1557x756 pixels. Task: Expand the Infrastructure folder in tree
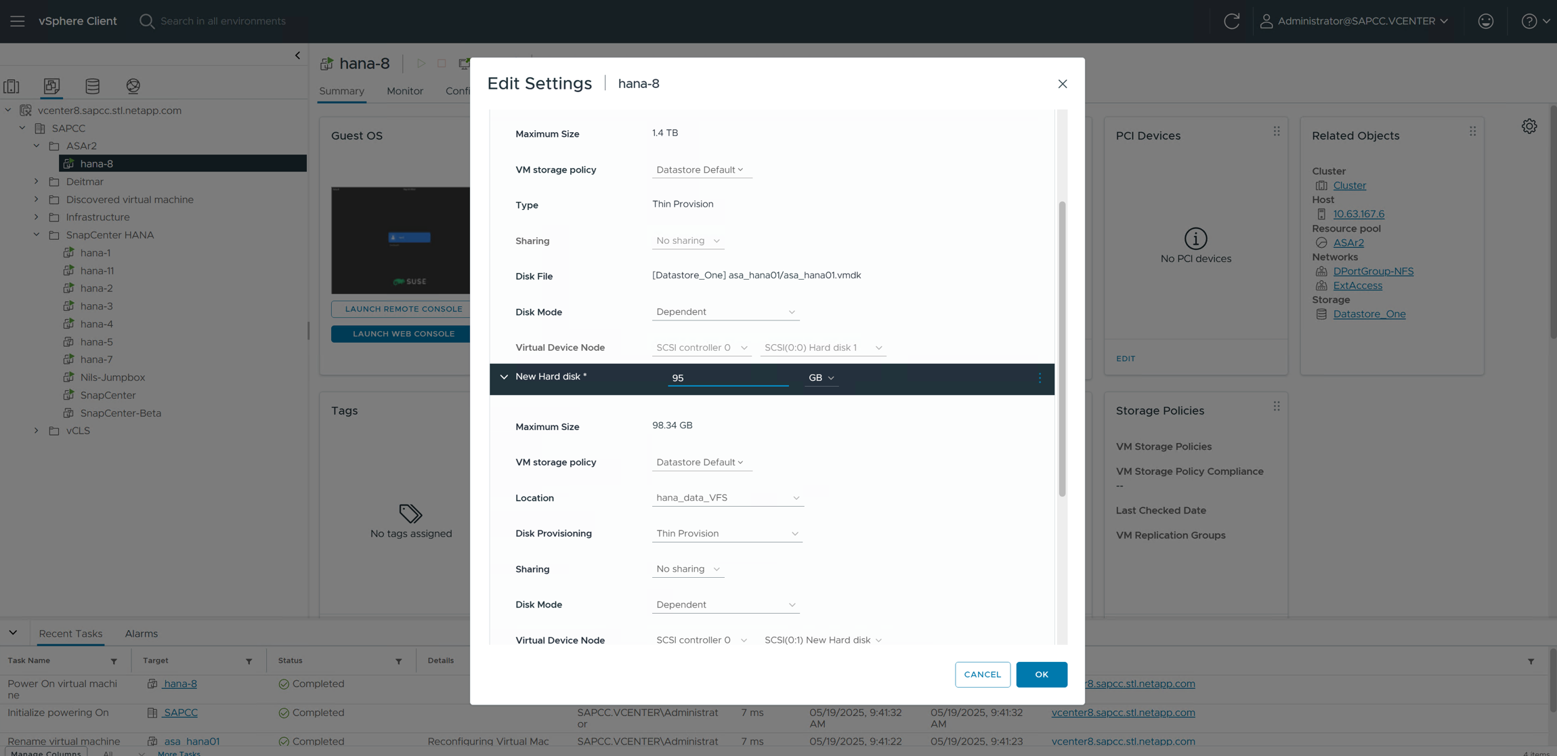37,217
